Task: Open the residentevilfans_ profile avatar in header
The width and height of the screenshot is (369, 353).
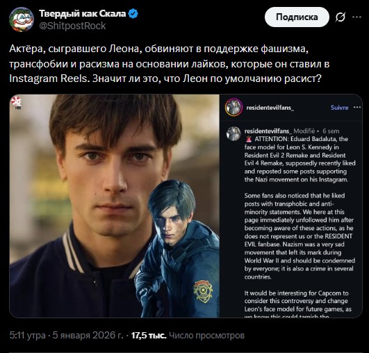Action: pos(233,107)
